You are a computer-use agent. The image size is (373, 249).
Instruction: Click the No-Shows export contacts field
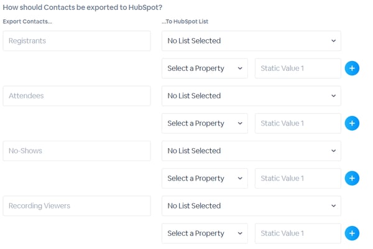(76, 151)
